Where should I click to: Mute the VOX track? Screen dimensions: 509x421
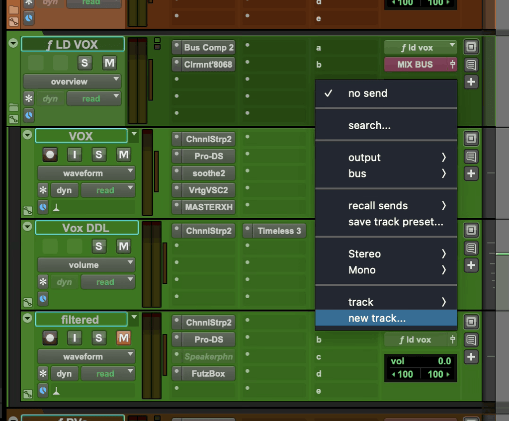coord(123,155)
